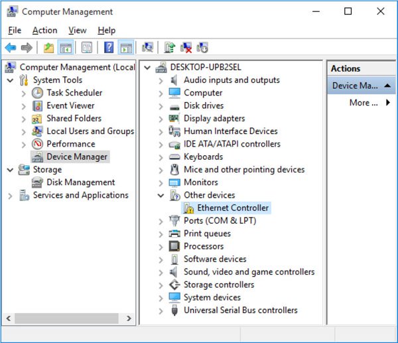Collapse the Other devices category
Viewport: 398px width, 343px height.
tap(161, 195)
